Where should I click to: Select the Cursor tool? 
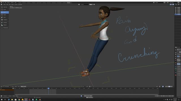[x=5, y=10]
